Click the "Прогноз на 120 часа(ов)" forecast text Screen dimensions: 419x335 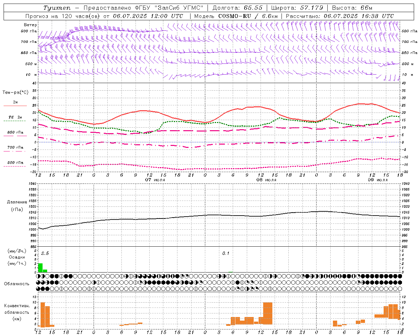[x=63, y=16]
